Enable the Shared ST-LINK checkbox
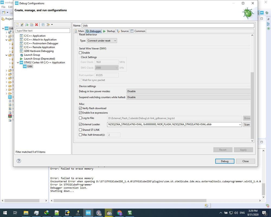 tap(80, 130)
